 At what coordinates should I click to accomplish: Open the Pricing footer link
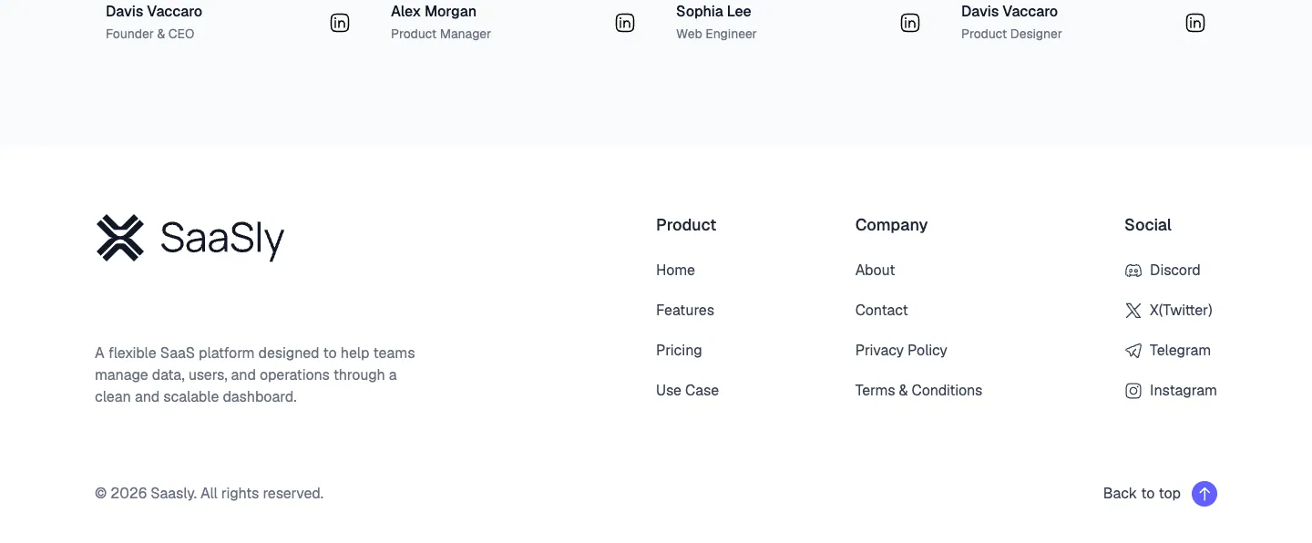[679, 351]
